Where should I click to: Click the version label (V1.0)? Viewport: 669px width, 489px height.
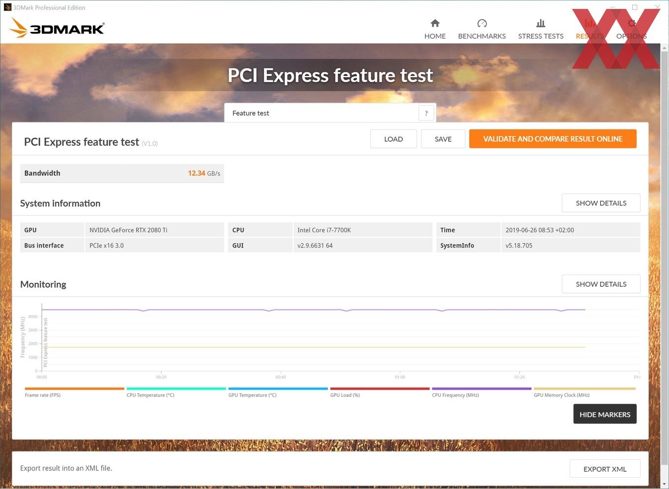coord(150,144)
